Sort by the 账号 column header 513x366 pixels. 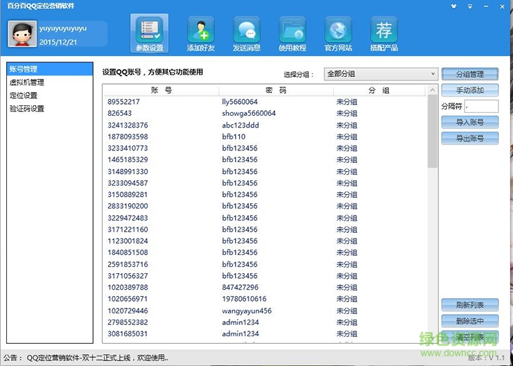pos(161,91)
